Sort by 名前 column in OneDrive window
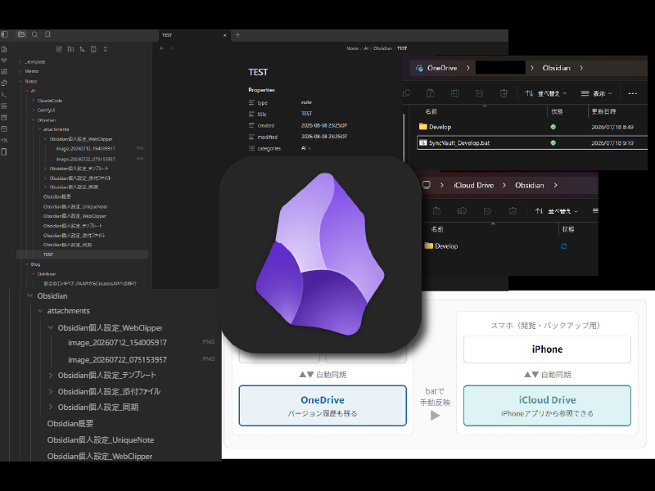Image resolution: width=655 pixels, height=491 pixels. [x=431, y=112]
